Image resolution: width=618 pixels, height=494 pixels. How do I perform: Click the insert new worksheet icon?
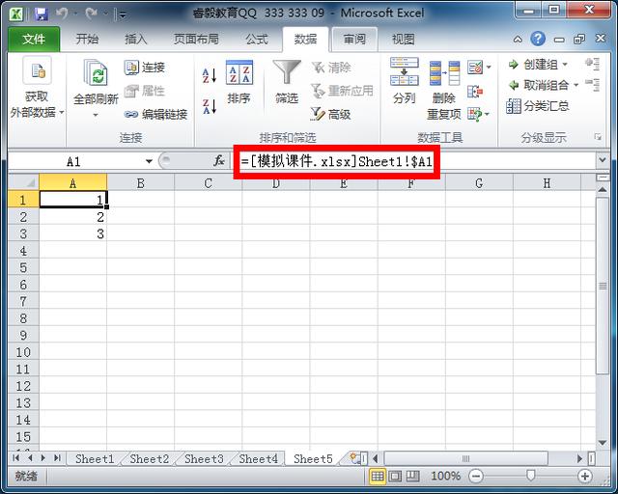click(x=354, y=458)
